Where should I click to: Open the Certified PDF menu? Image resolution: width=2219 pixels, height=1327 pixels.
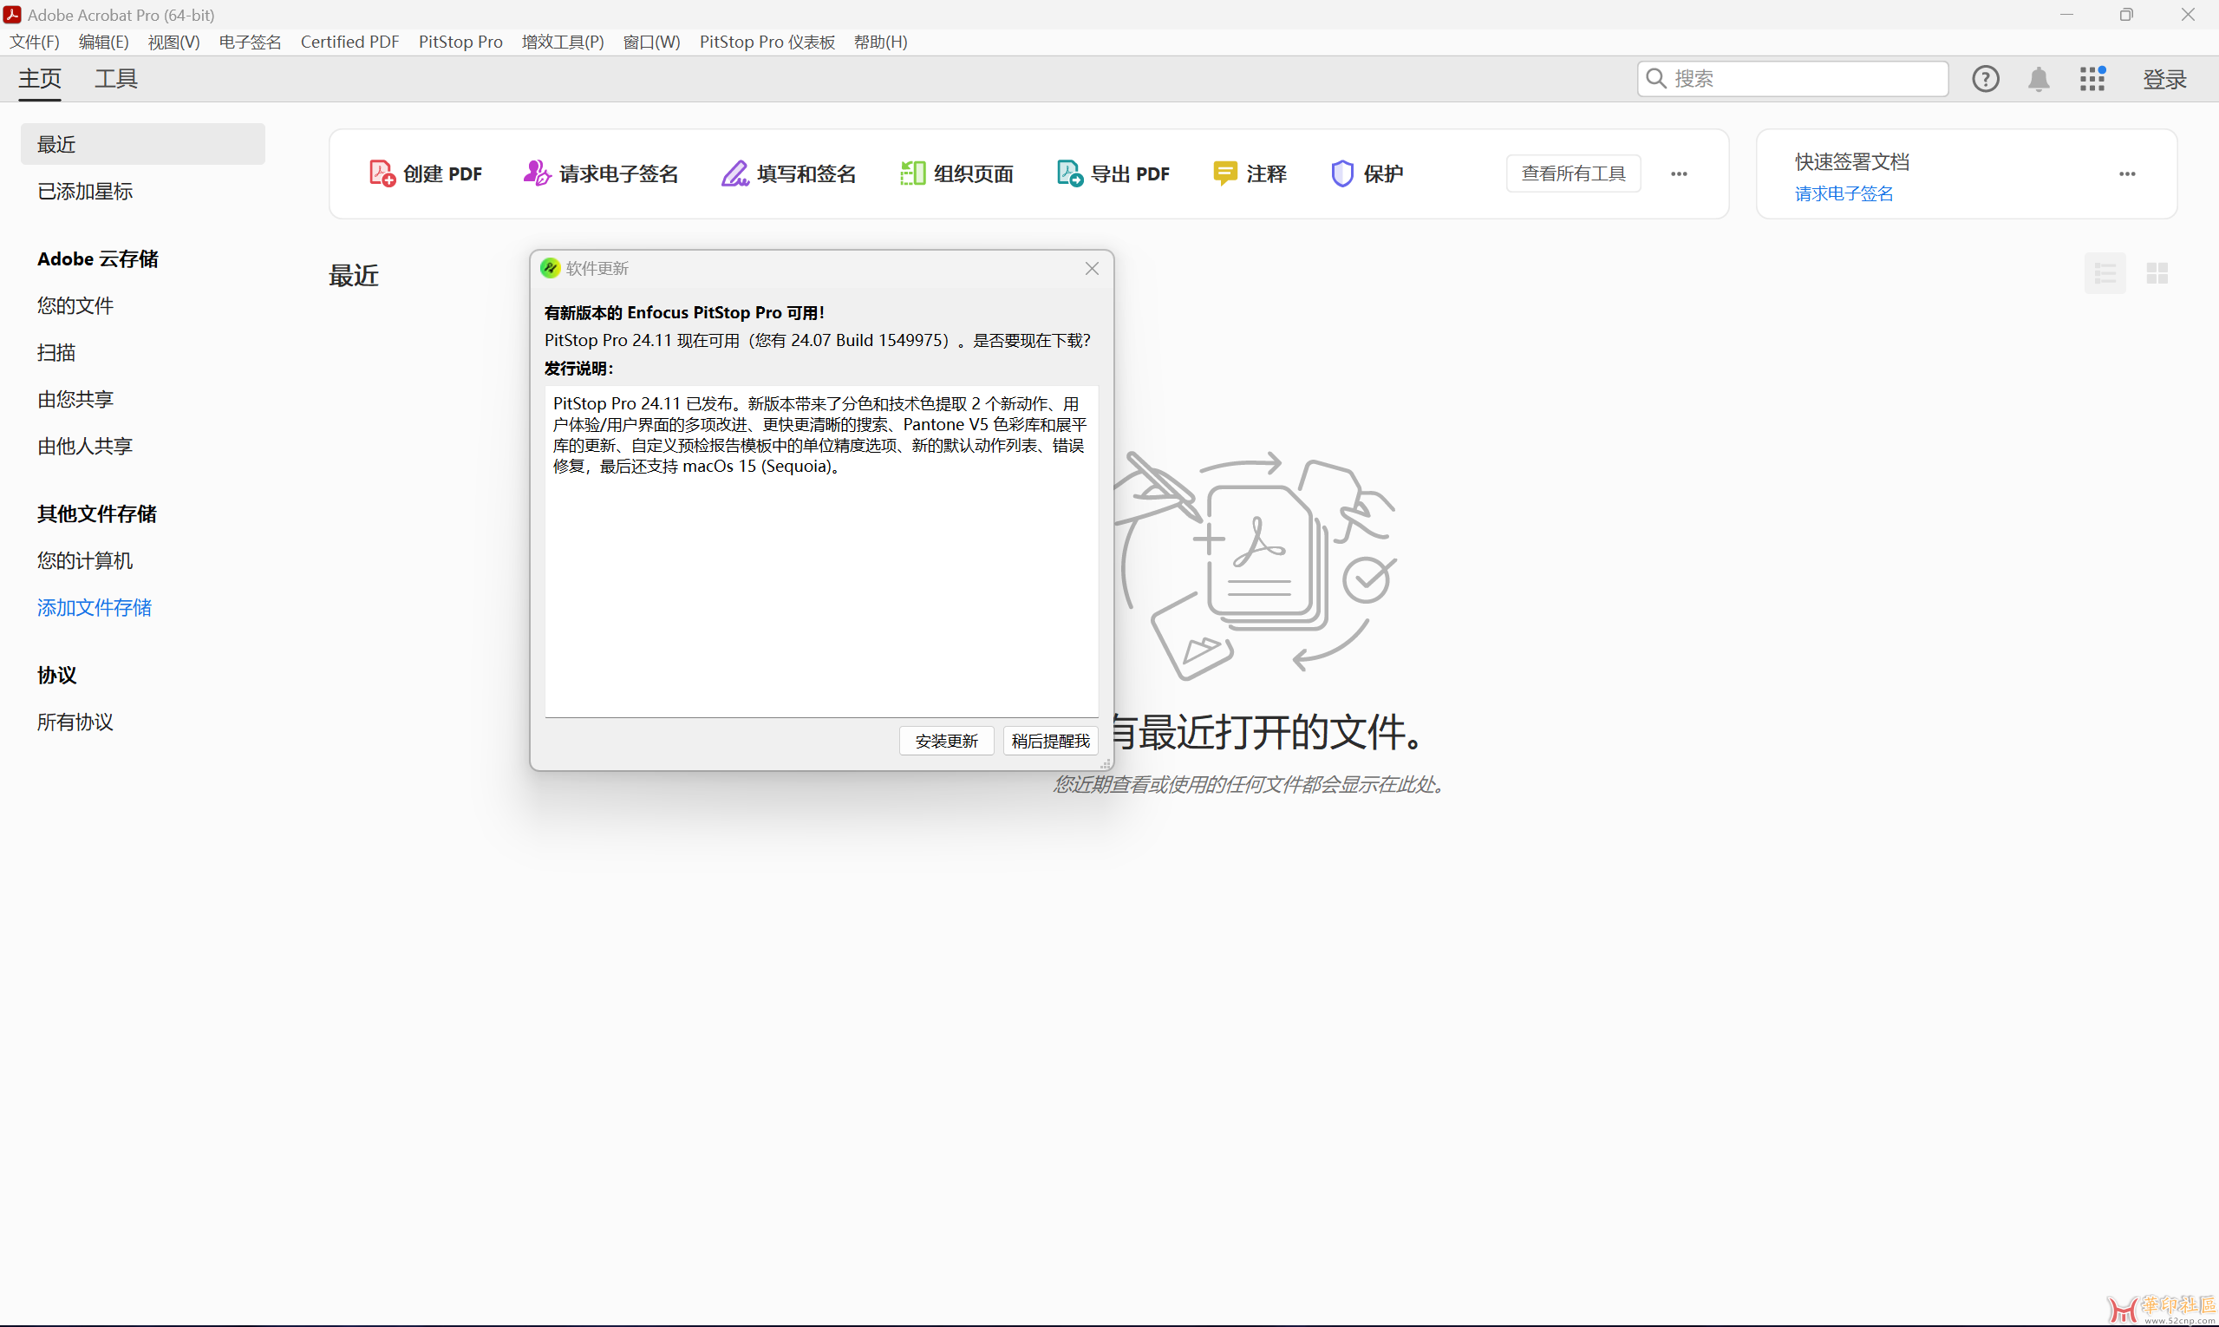pyautogui.click(x=349, y=42)
